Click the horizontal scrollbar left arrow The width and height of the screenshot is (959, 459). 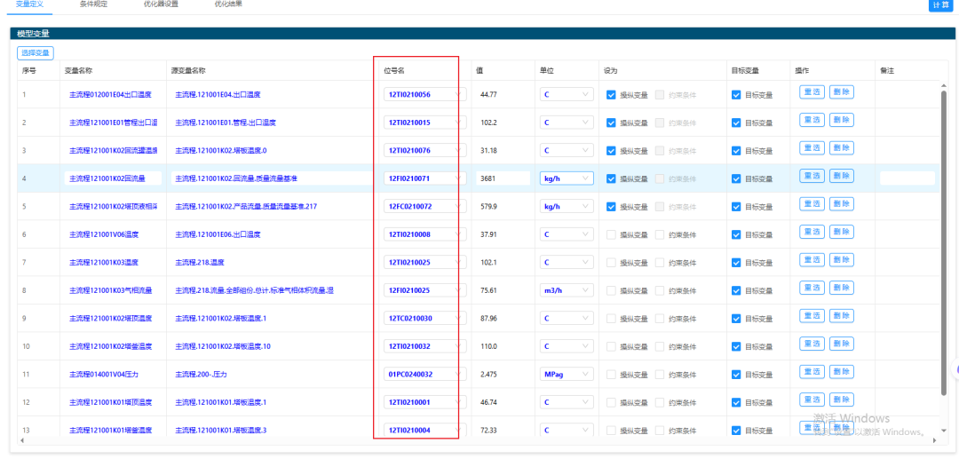[21, 440]
